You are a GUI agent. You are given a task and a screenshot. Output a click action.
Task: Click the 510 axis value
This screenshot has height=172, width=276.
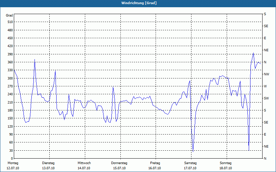(10, 22)
